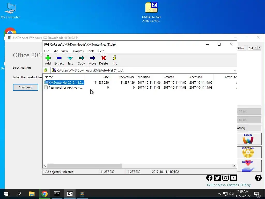Open the Windows Start menu
The image size is (265, 199).
tap(6, 194)
